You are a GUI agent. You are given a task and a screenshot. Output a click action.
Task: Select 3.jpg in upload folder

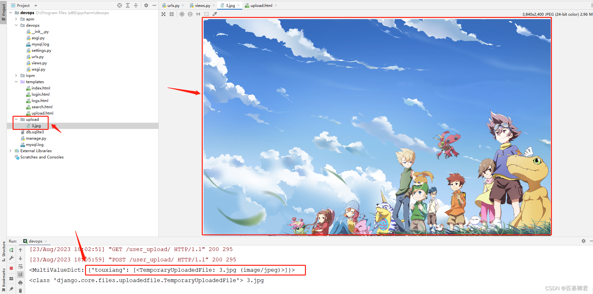click(x=36, y=126)
